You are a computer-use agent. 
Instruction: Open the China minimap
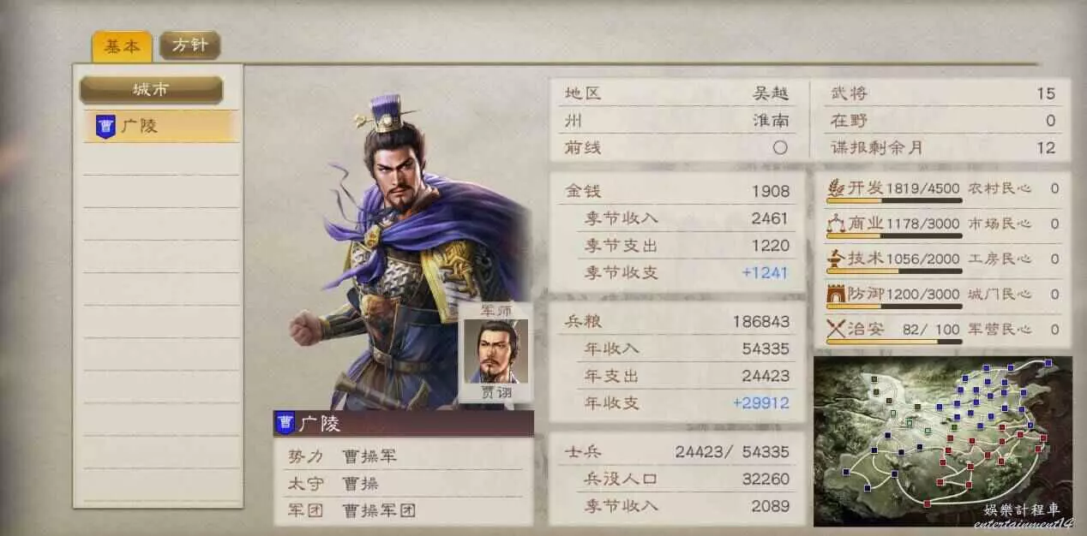pyautogui.click(x=943, y=441)
